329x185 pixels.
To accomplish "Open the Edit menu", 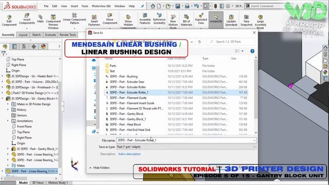I will 54,6.
